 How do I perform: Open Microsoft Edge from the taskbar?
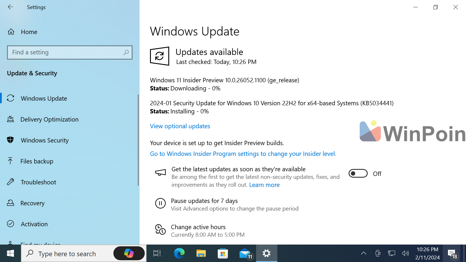point(179,254)
